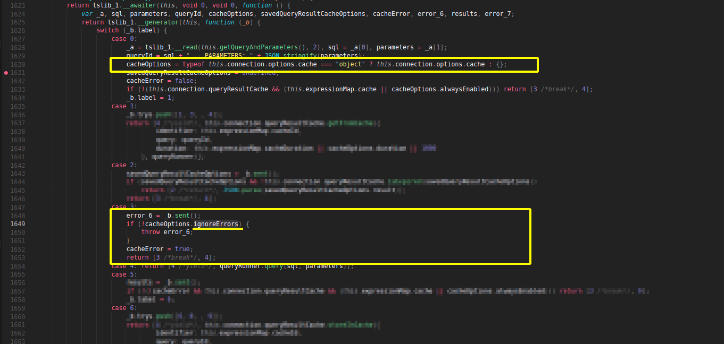724x344 pixels.
Task: Click the "object" string literal
Action: coord(350,64)
